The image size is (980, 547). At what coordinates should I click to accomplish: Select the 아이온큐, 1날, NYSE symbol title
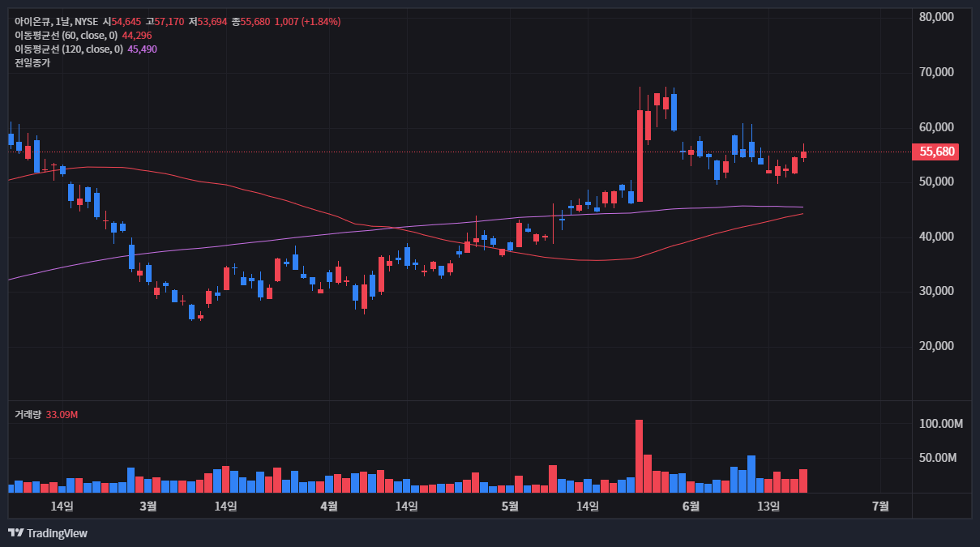pos(57,21)
